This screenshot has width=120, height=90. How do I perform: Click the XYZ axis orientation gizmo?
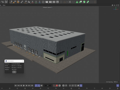116,8
